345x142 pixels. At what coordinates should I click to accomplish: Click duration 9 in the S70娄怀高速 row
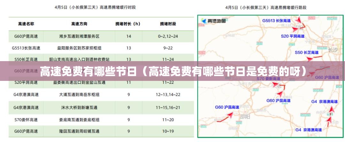[129, 120]
